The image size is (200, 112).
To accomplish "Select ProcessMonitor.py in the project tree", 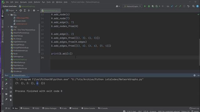I will coord(19,68).
